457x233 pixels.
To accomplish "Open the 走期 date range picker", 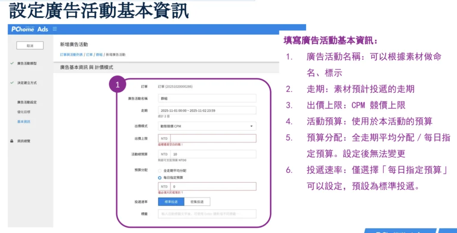I will pos(207,110).
